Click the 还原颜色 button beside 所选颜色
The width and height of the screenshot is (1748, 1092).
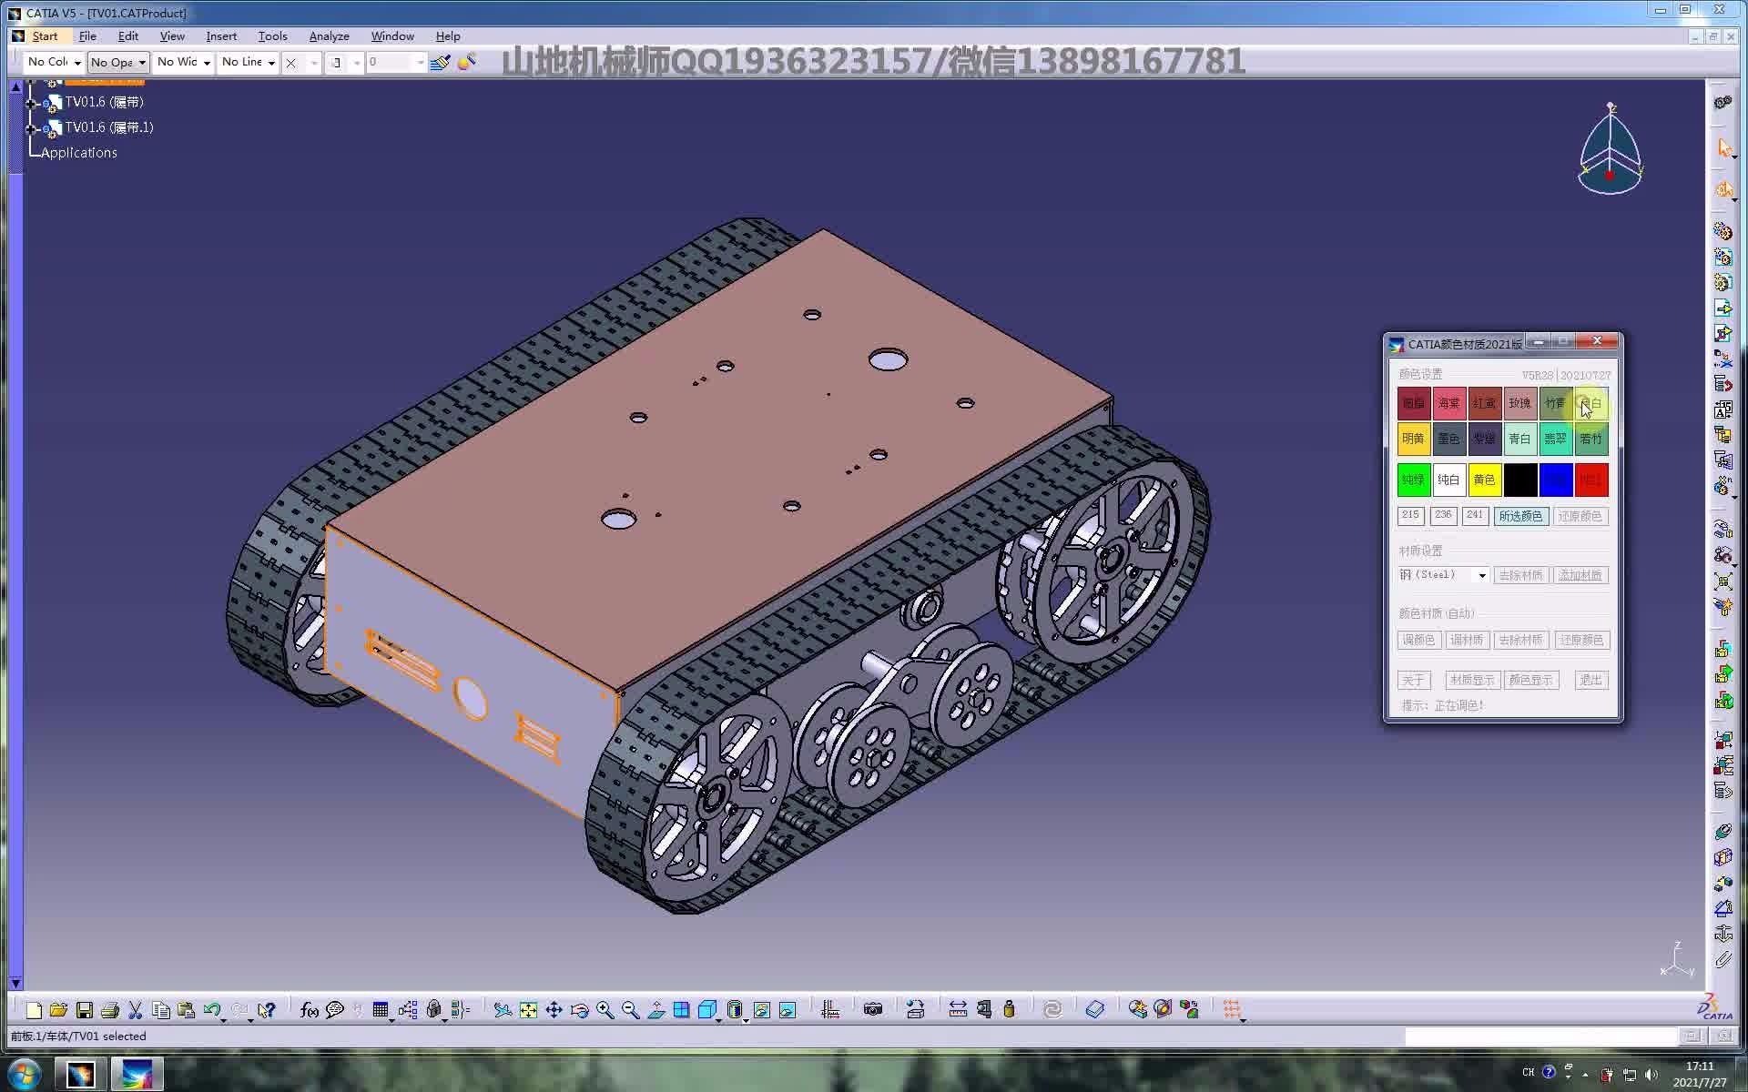(1580, 516)
